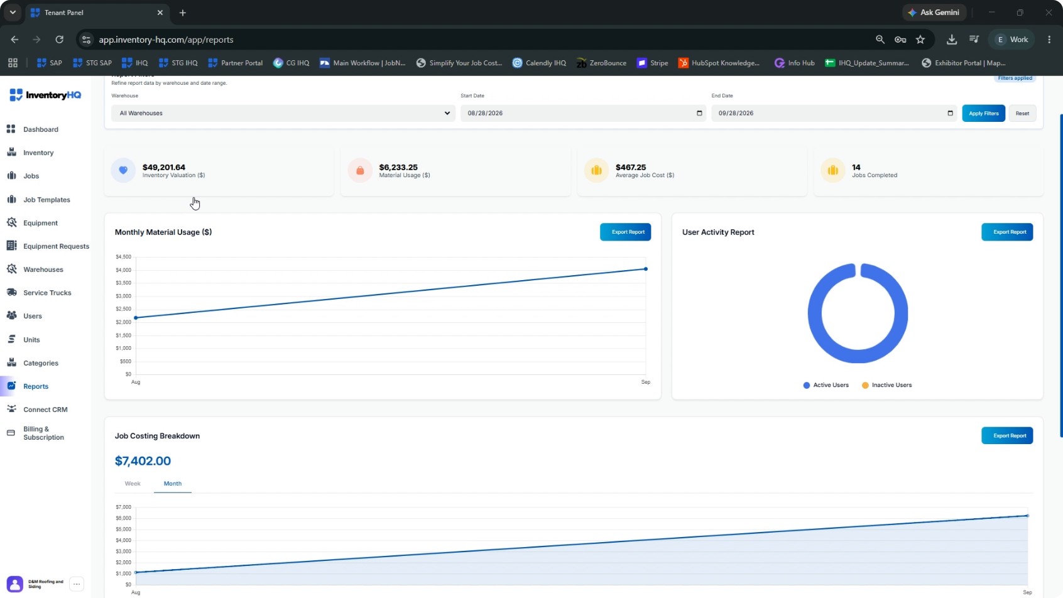Bookmark the page with the star icon
This screenshot has height=598, width=1063.
[x=920, y=39]
